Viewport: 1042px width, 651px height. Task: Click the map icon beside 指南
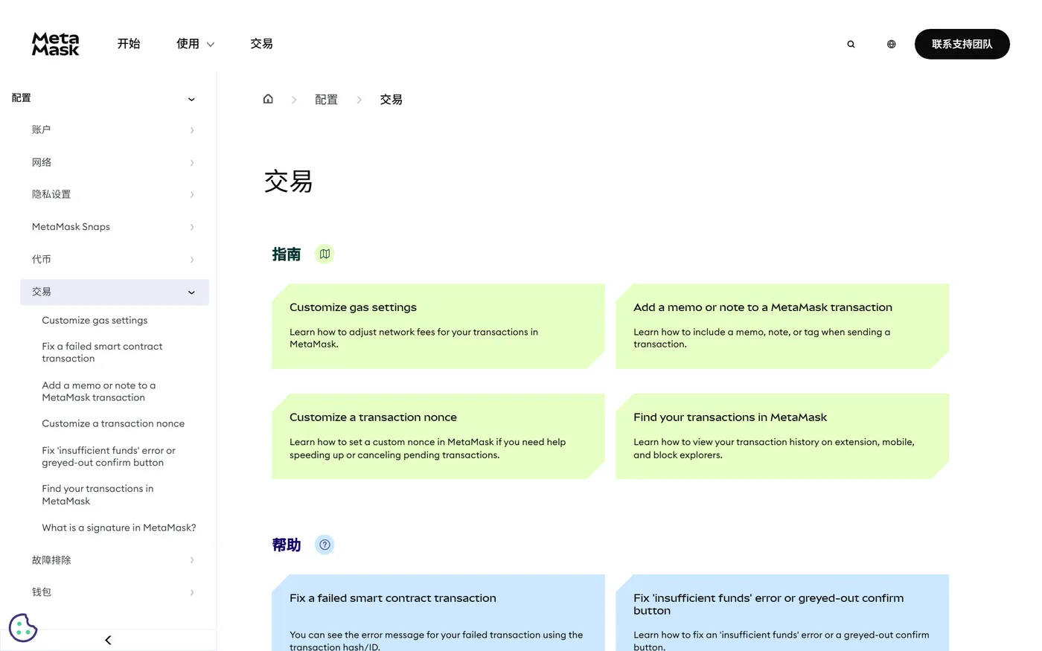(x=325, y=254)
